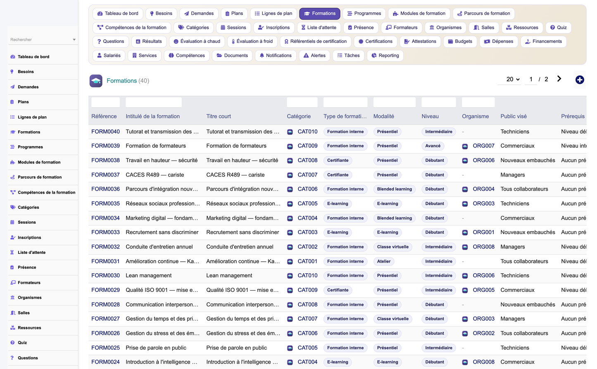The width and height of the screenshot is (597, 369).
Task: Click the Tableau de bord icon in the sidebar
Action: coord(12,57)
